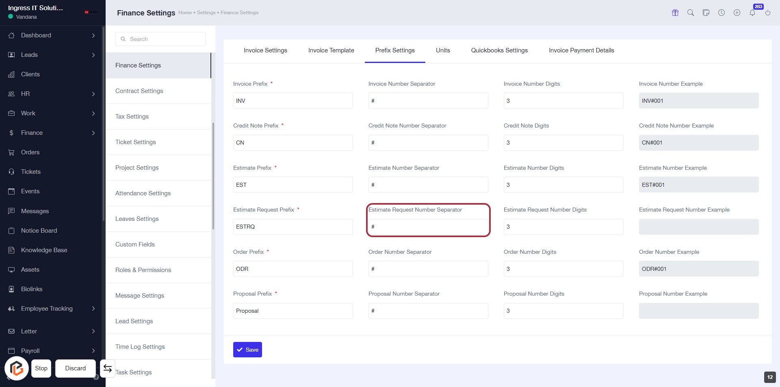Image resolution: width=780 pixels, height=387 pixels.
Task: Click the plus circle quick-add icon
Action: [737, 13]
